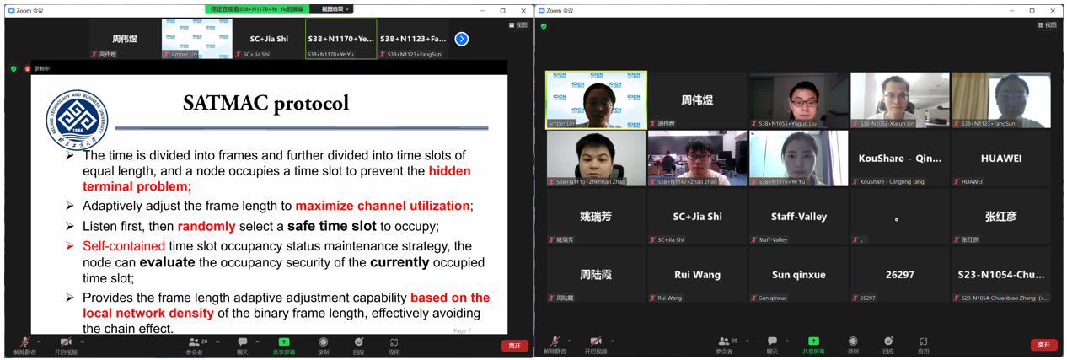Click the red 离开 button in the gallery window
The height and width of the screenshot is (360, 1067).
1043,345
